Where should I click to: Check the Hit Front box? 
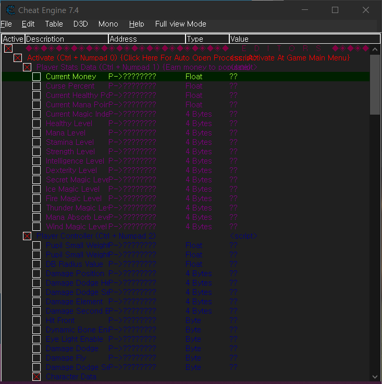(36, 320)
